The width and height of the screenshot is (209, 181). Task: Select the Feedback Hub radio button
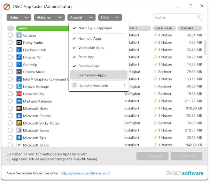[x=10, y=50]
